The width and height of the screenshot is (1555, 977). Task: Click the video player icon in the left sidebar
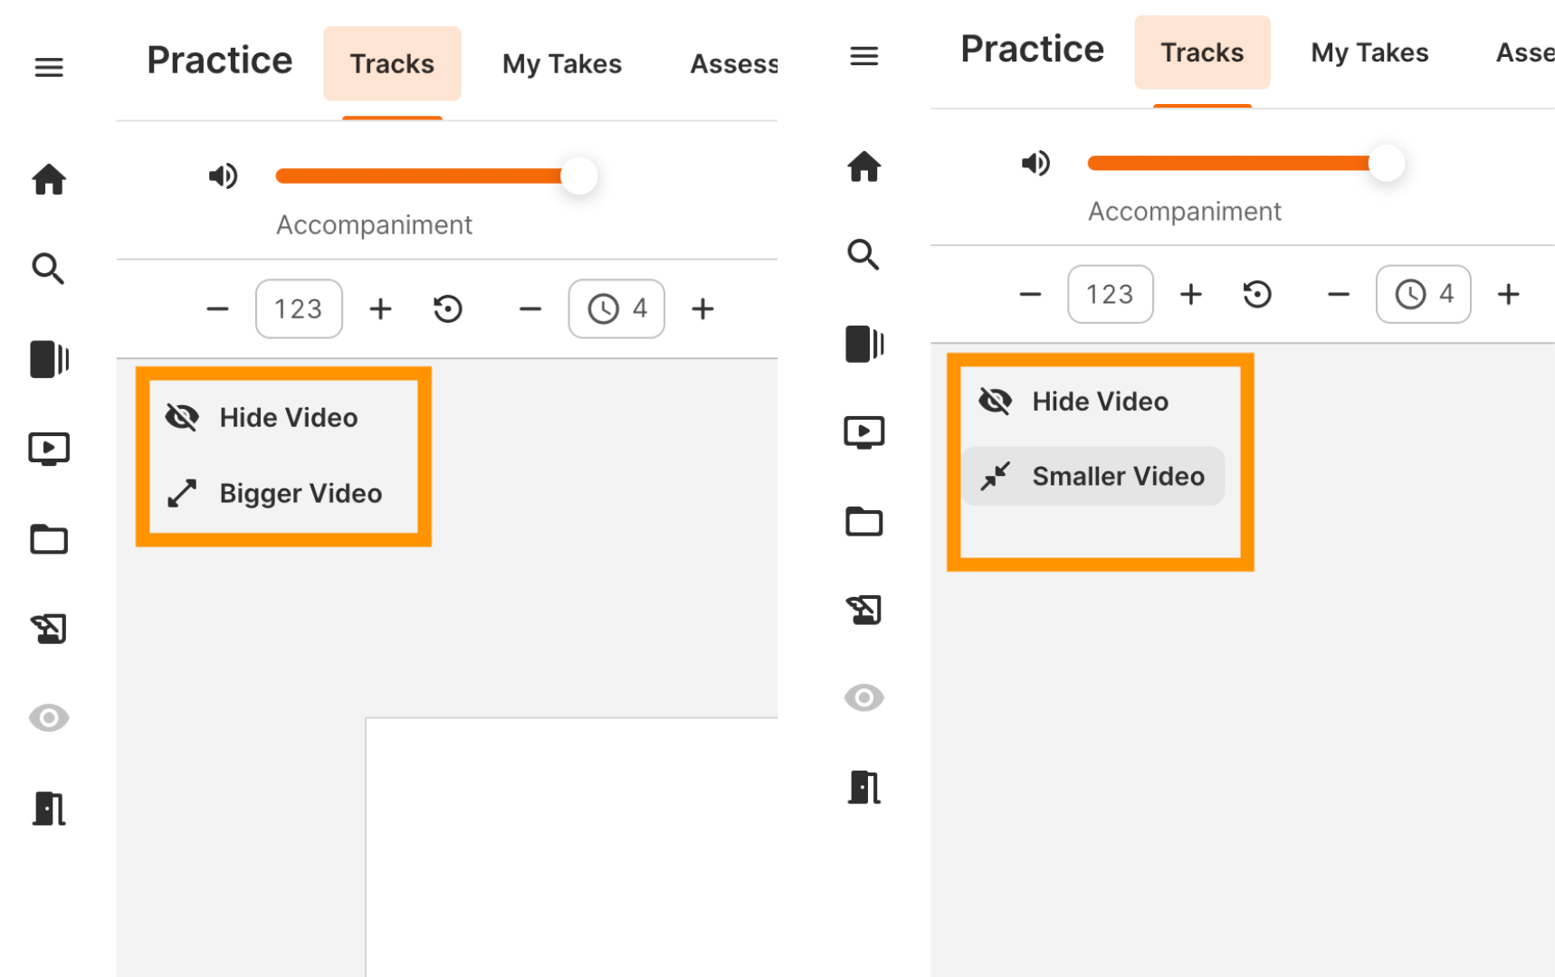click(49, 448)
